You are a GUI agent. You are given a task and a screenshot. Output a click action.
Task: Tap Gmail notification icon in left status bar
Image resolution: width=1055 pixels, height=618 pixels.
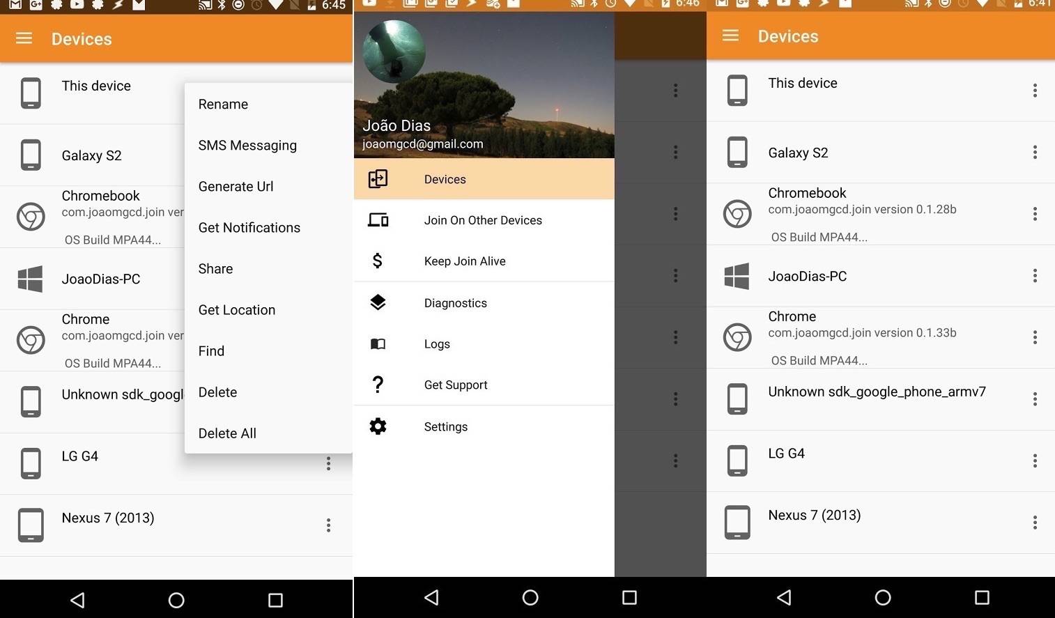pyautogui.click(x=15, y=4)
